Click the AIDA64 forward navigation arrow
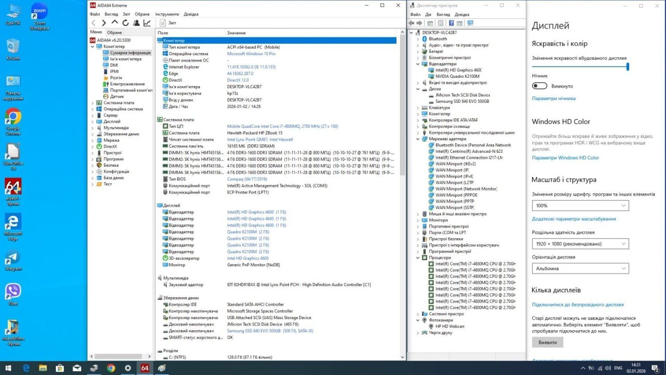 [x=104, y=23]
